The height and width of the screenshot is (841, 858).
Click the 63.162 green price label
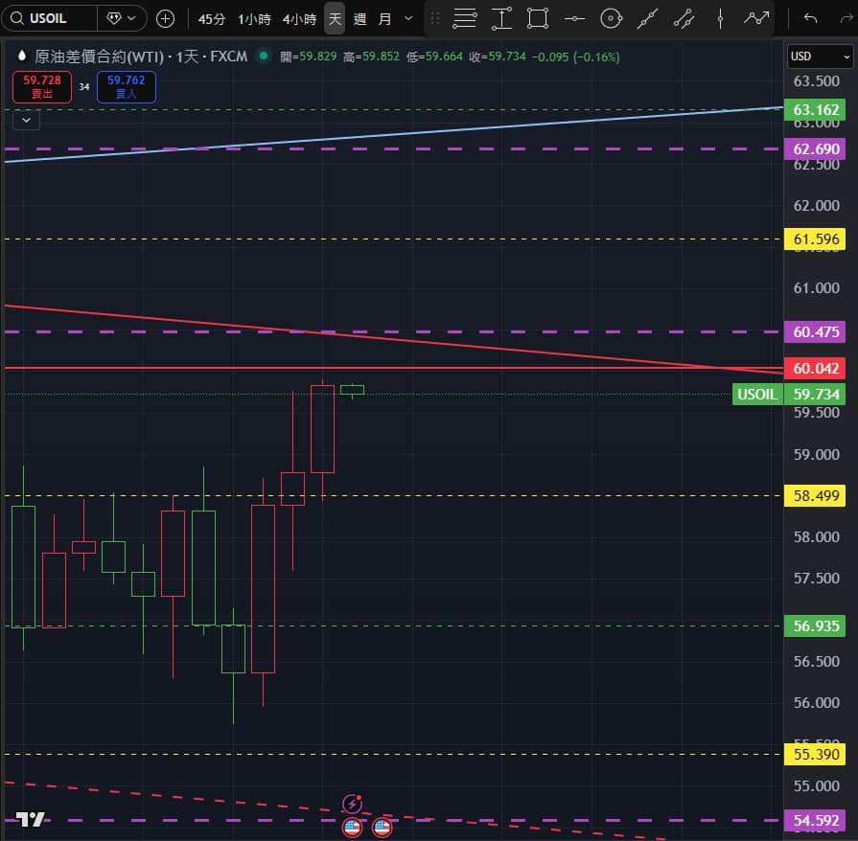click(815, 110)
